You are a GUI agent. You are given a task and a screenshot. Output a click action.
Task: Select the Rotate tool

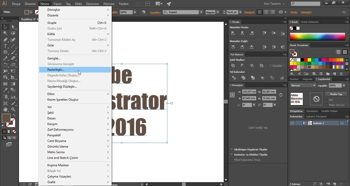[x=5, y=65]
